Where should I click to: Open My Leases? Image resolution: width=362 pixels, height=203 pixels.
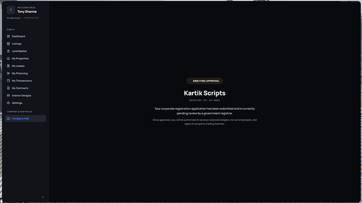(25, 66)
